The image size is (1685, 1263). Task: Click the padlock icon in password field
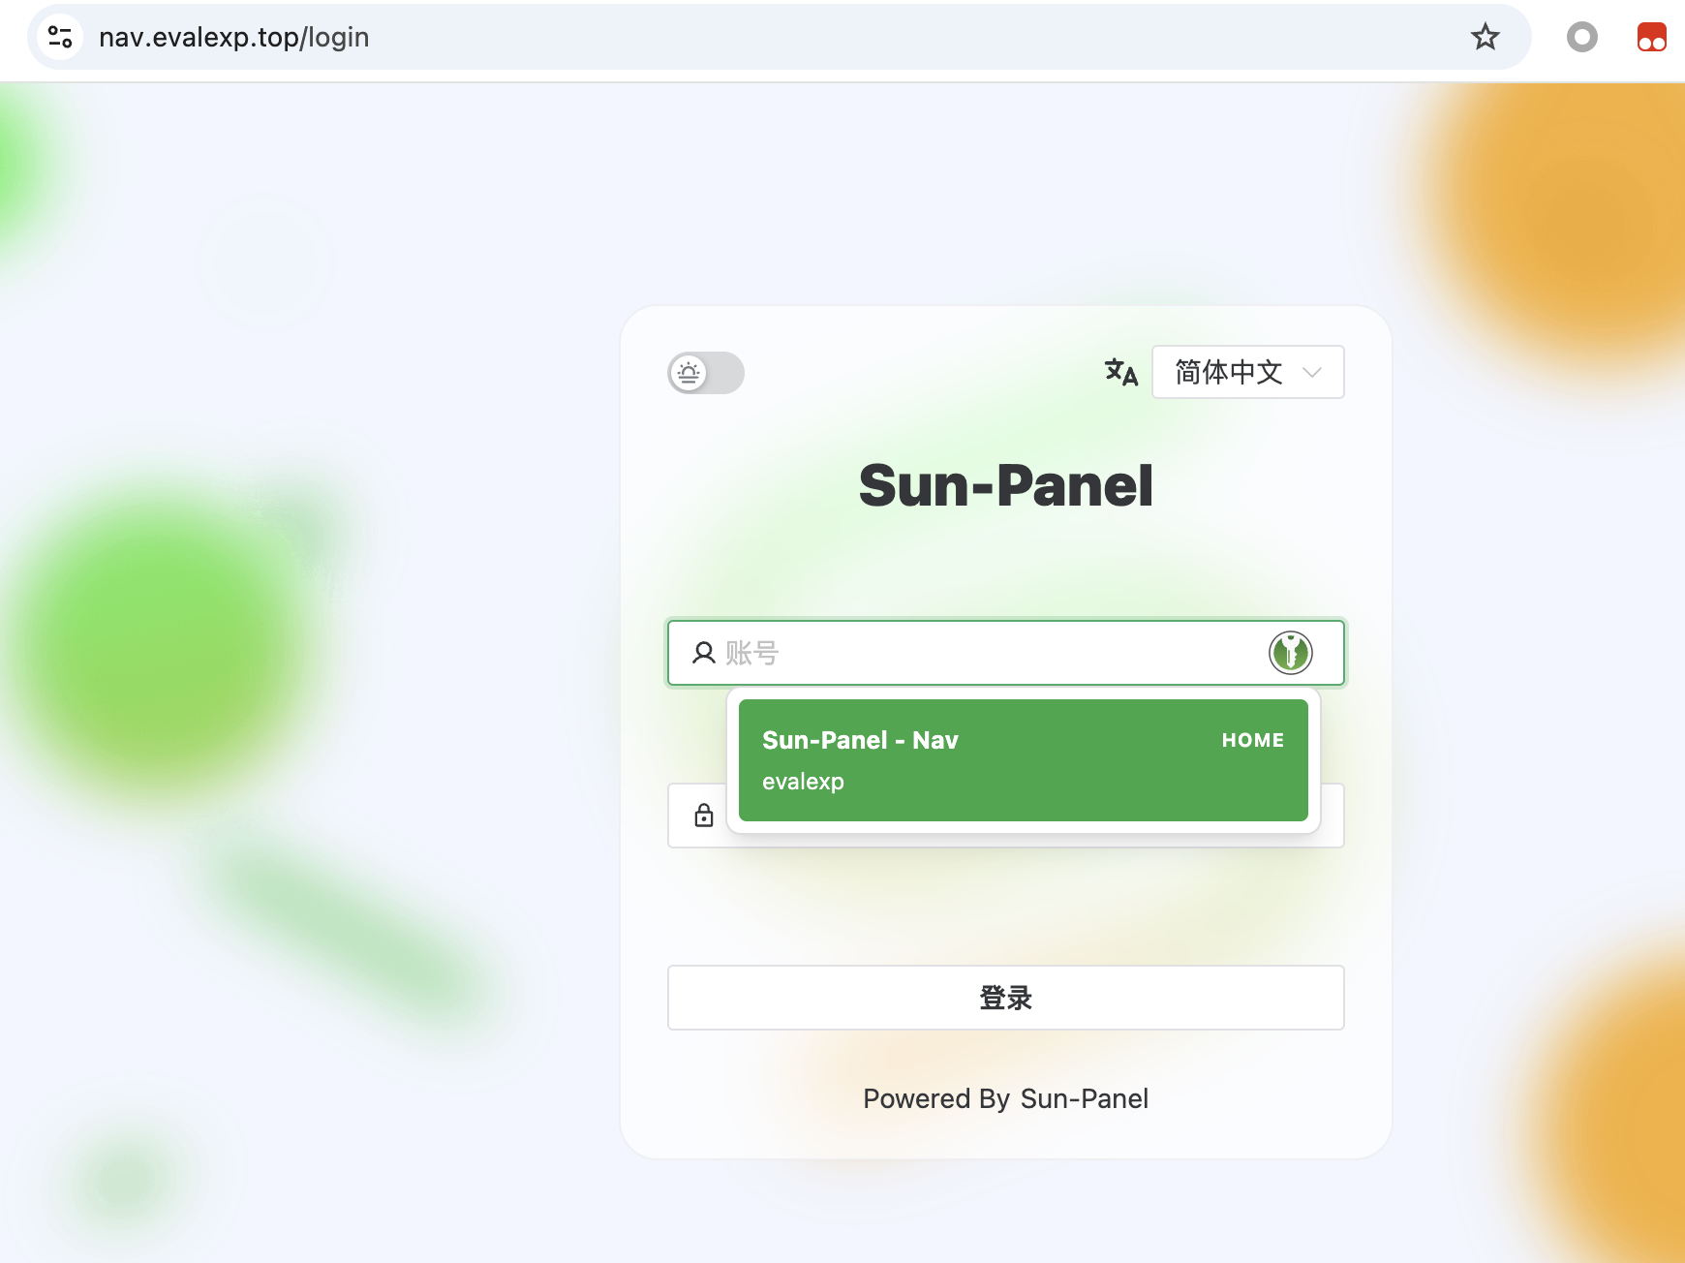[704, 816]
